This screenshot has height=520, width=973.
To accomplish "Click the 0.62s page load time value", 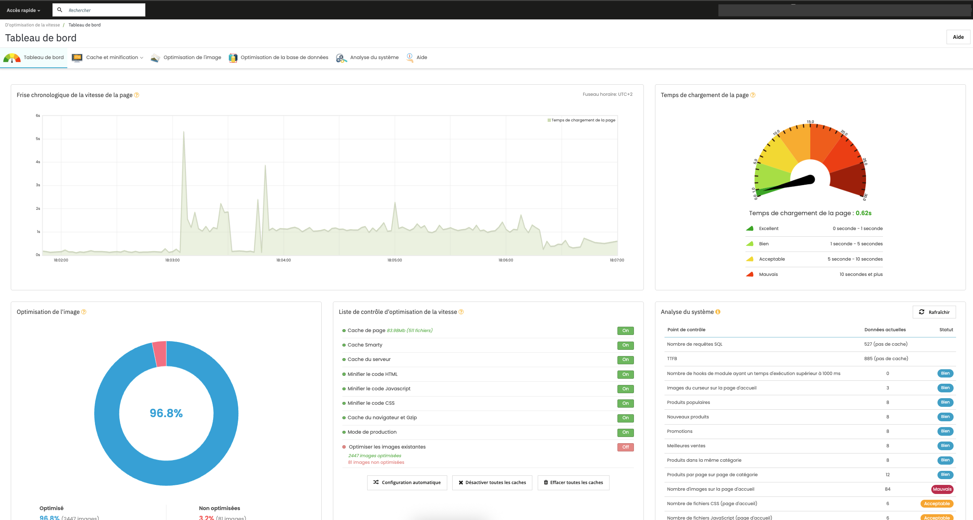I will [x=864, y=213].
